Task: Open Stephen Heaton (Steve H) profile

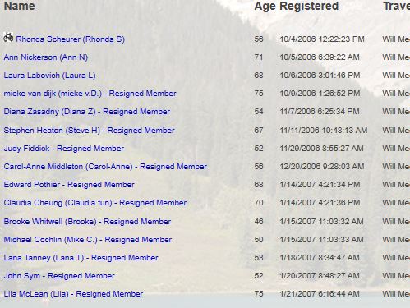Action: click(89, 131)
